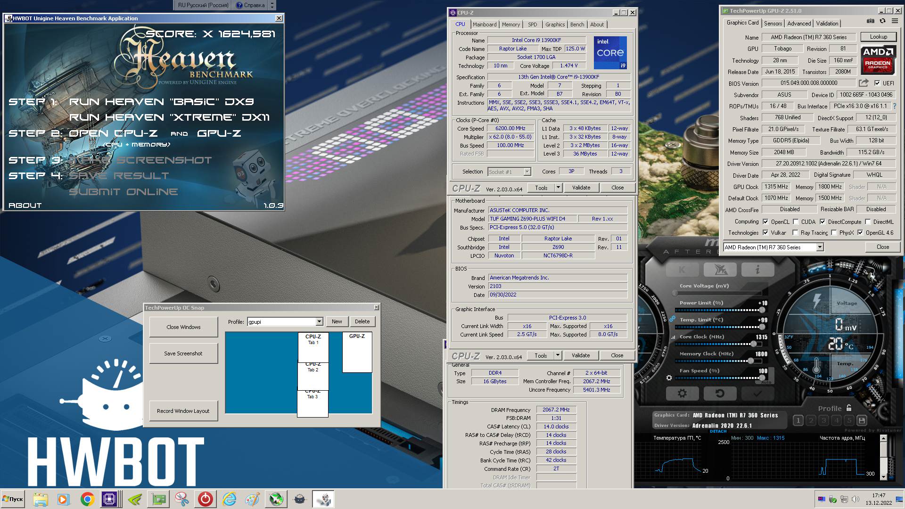
Task: Open Paint from the taskbar
Action: click(x=253, y=499)
